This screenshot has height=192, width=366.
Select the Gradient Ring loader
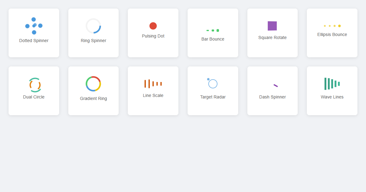point(93,84)
